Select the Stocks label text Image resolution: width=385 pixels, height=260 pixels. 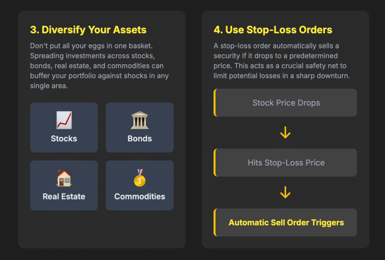[x=64, y=138]
